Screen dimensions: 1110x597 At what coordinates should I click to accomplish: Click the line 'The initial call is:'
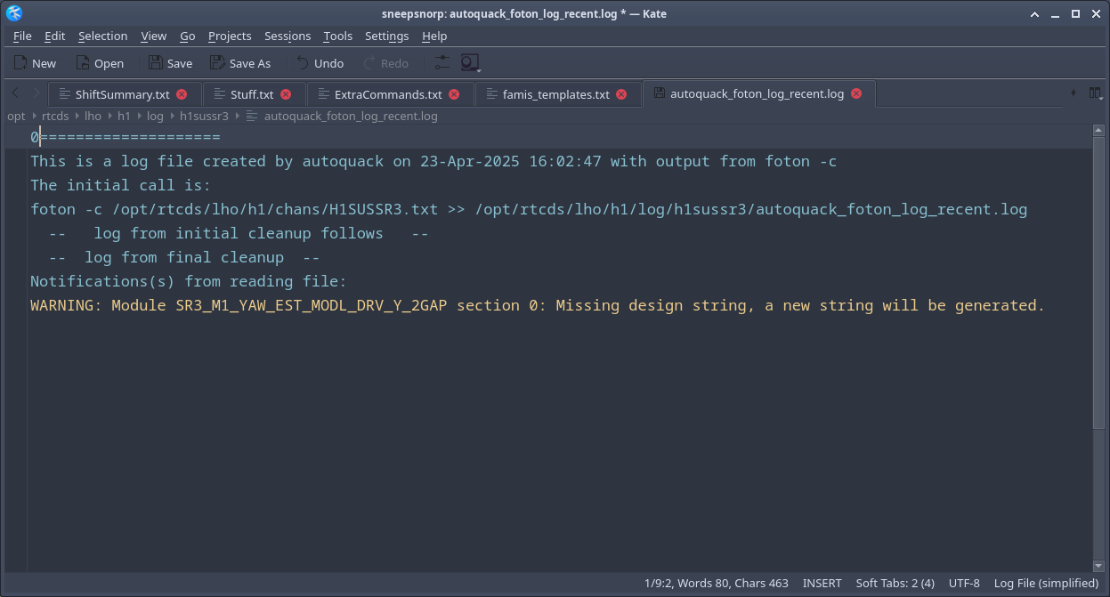pos(121,185)
